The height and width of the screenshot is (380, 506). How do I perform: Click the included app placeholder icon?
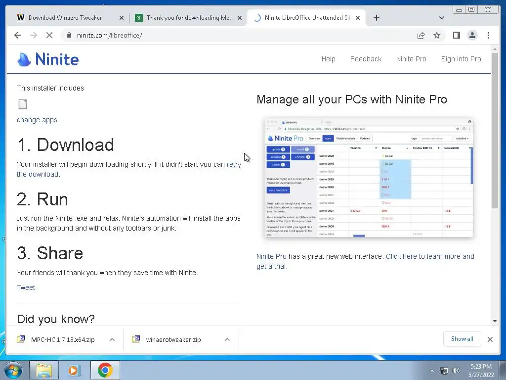(x=23, y=104)
